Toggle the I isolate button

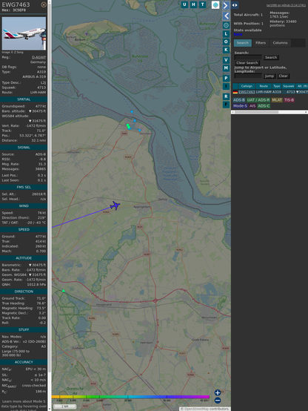pos(226,86)
